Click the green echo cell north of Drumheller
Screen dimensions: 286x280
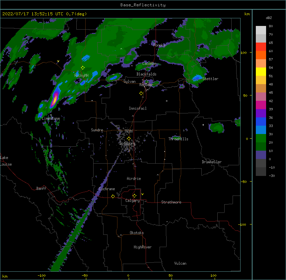217,127
